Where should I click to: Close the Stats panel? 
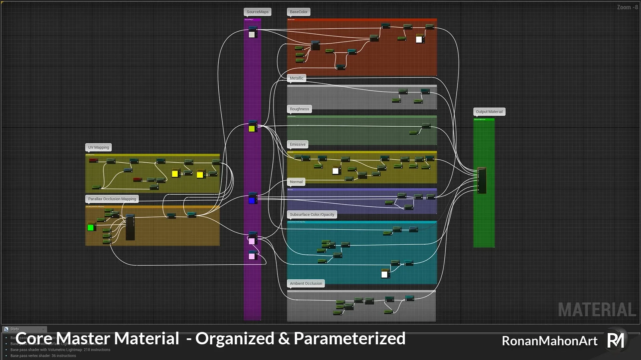coord(43,329)
